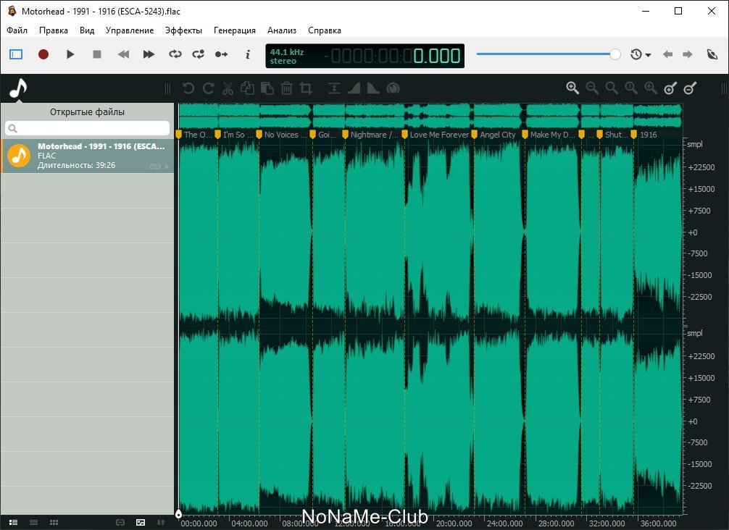Viewport: 729px width, 530px height.
Task: Click the Fade In icon
Action: click(x=354, y=88)
